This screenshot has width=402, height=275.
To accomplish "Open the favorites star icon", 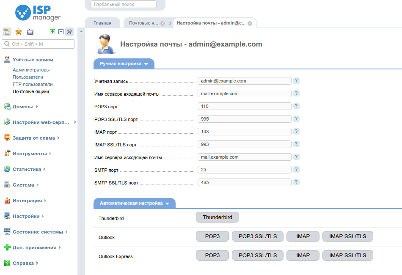I will click(x=19, y=32).
